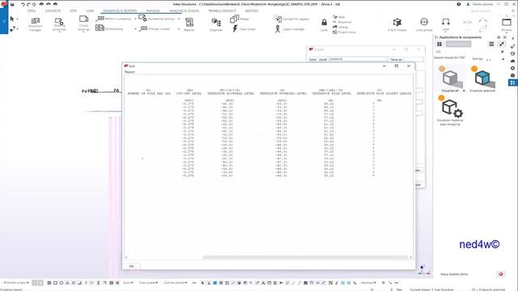Open the Report menu in List window
This screenshot has height=291, width=518.
129,72
